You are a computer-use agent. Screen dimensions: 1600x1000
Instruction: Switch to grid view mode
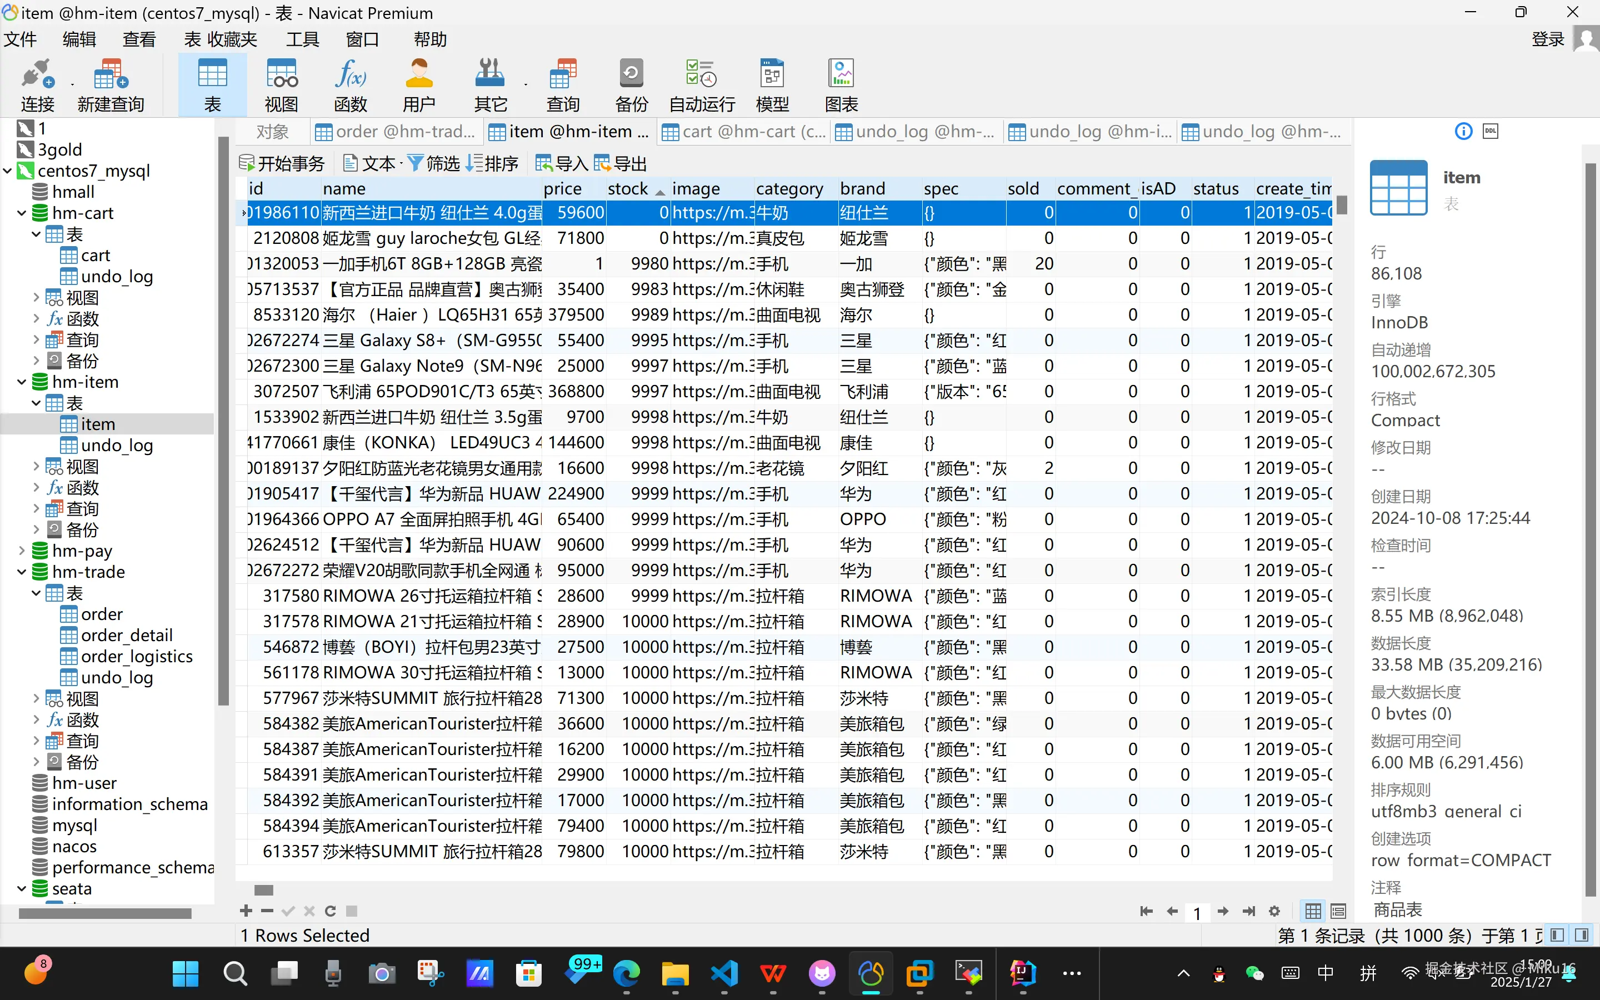pos(1313,911)
